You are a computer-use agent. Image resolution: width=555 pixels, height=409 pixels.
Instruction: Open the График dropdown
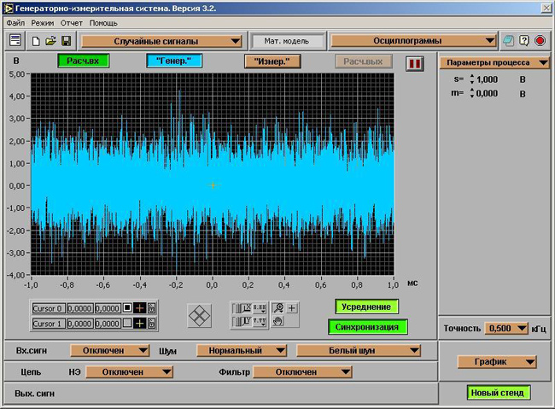tap(497, 362)
